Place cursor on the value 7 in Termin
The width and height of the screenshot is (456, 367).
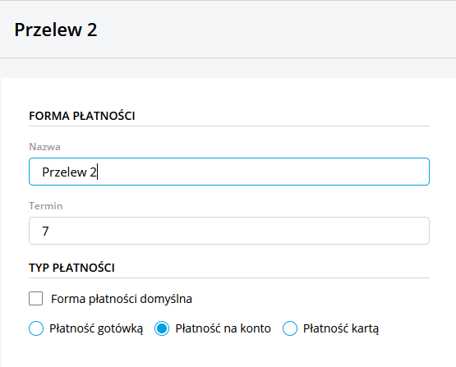[x=45, y=231]
